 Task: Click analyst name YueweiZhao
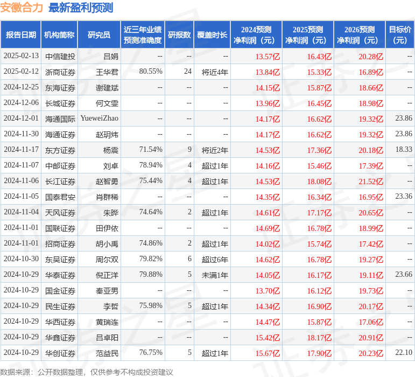pos(100,118)
